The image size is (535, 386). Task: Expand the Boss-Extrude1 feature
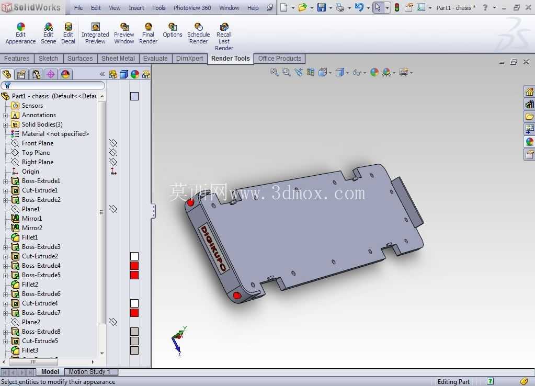(x=5, y=181)
